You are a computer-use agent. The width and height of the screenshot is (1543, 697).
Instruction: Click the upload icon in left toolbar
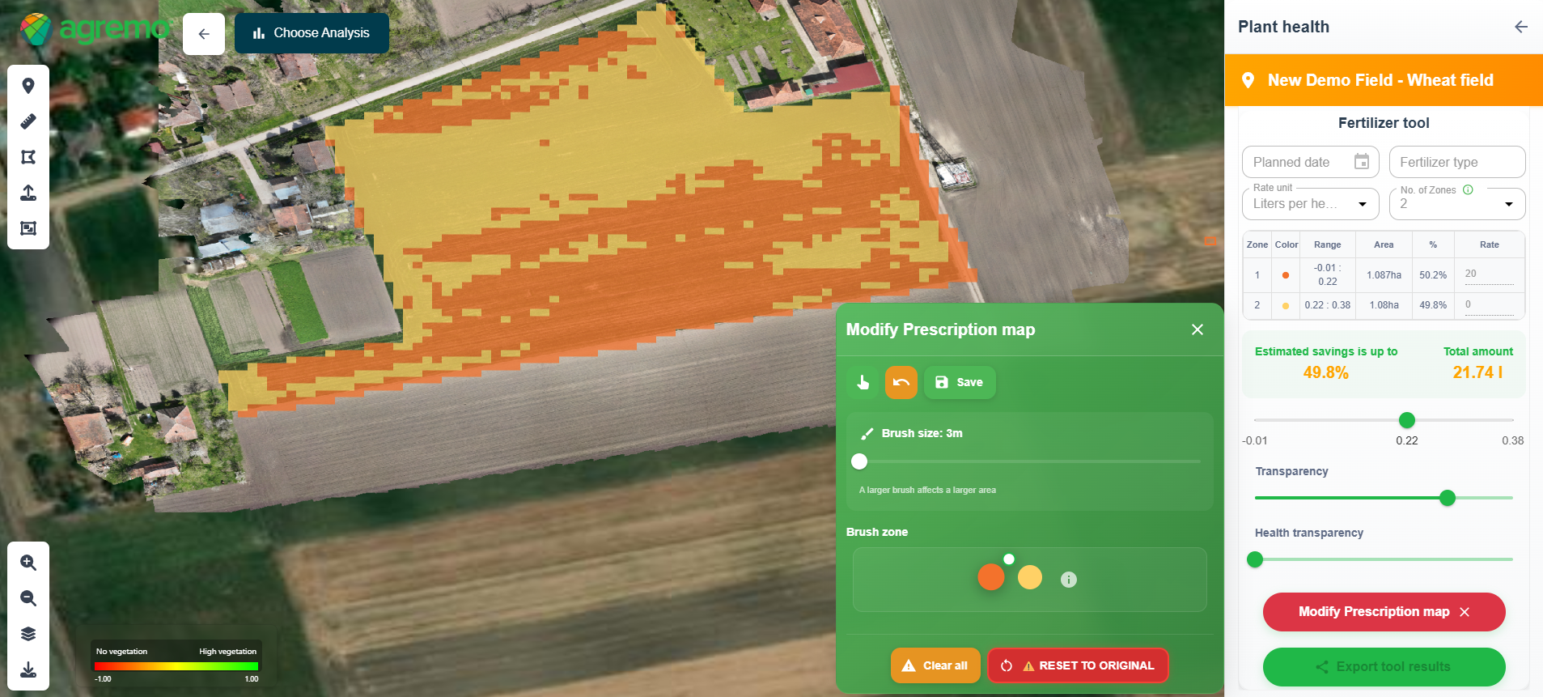click(x=28, y=193)
